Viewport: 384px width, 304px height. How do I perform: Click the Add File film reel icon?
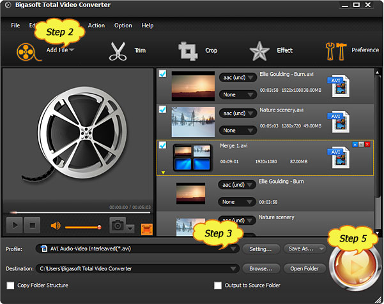pos(29,52)
